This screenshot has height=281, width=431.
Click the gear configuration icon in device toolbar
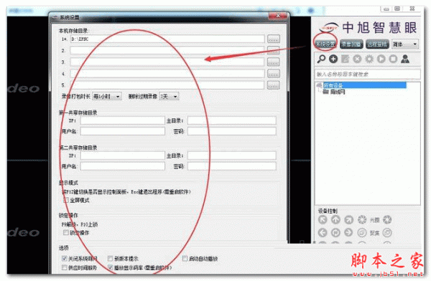pyautogui.click(x=369, y=59)
